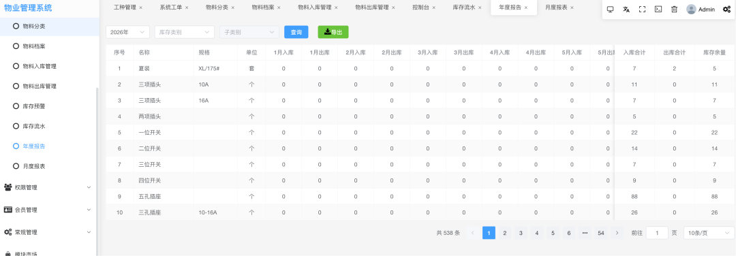Screen dimensions: 736x256
Task: Click the 共 538 条 total count
Action: (x=448, y=233)
